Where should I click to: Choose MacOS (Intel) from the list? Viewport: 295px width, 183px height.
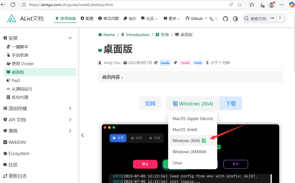pos(193,130)
